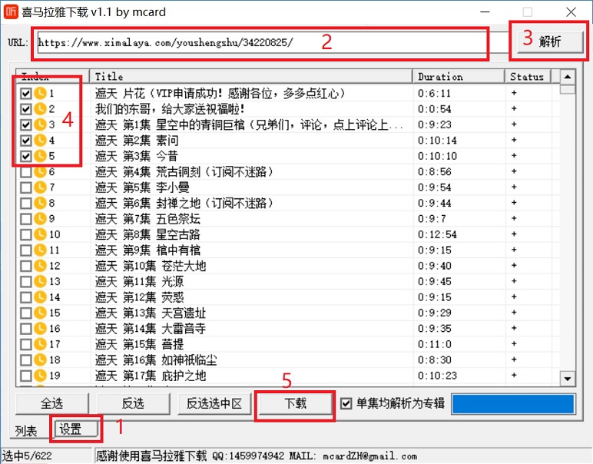The height and width of the screenshot is (464, 593).
Task: Click the clock icon in row 5
Action: coord(40,156)
